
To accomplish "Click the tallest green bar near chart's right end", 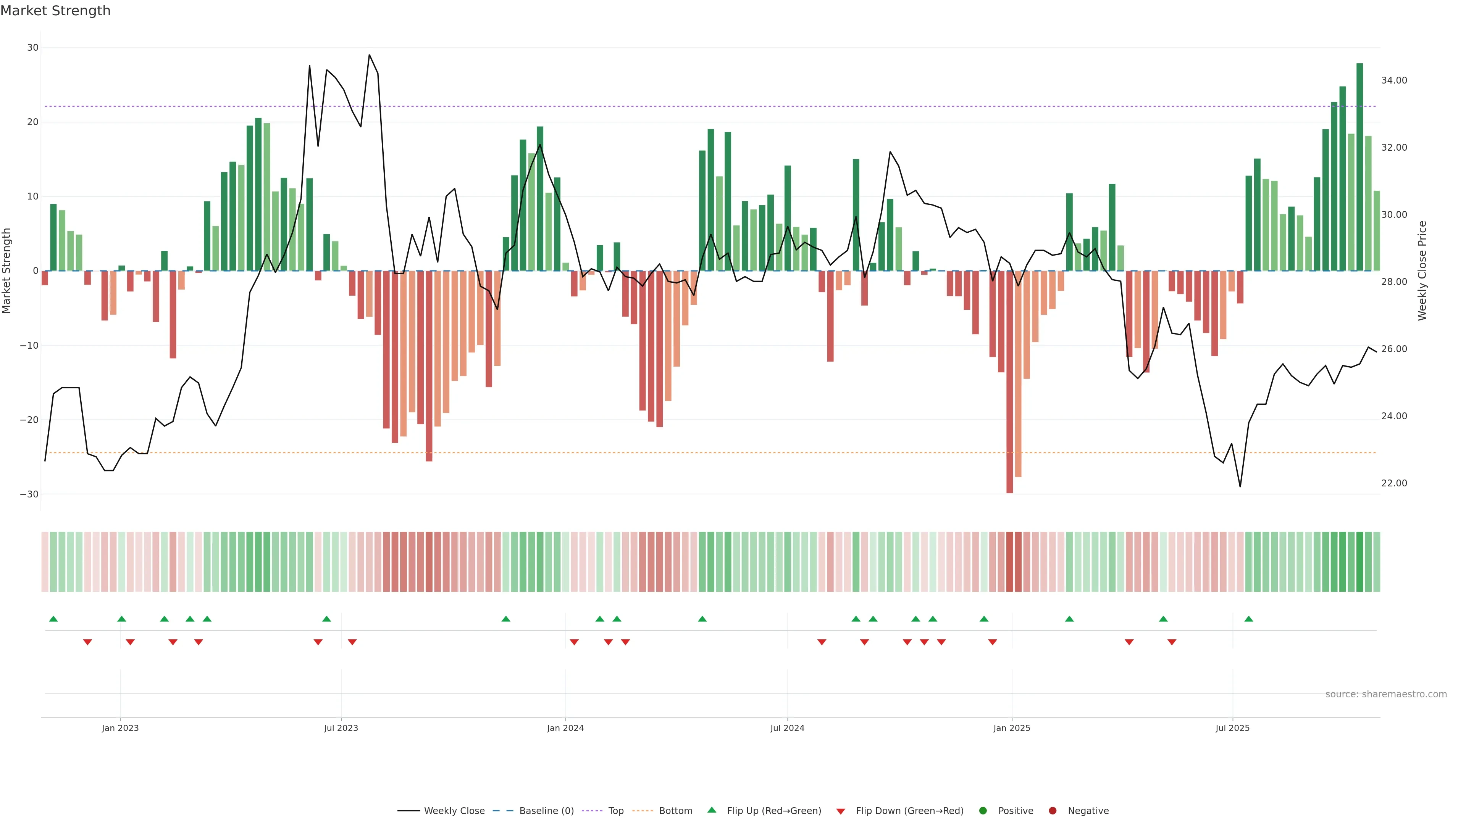I will coord(1359,167).
